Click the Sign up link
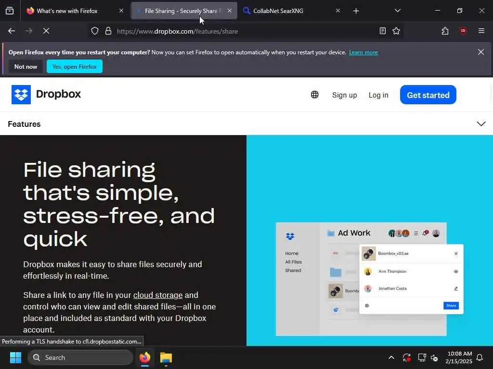 coord(344,95)
